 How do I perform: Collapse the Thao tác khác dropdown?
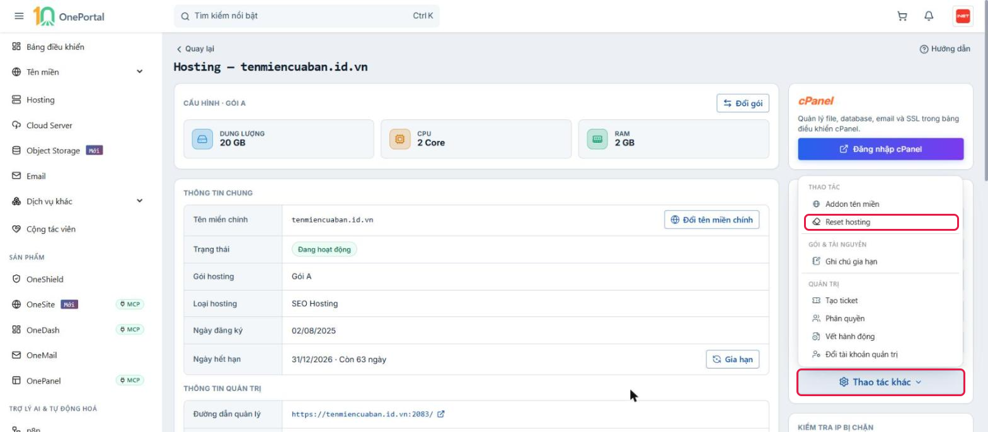tap(880, 382)
